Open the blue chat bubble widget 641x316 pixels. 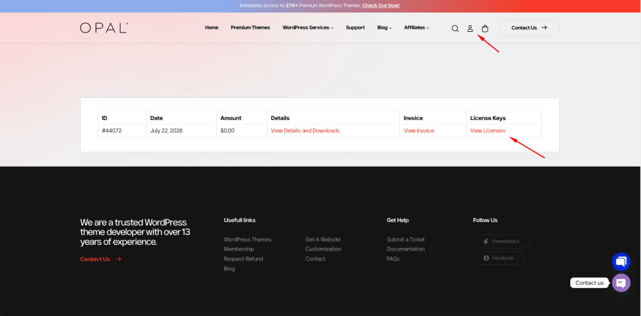[x=621, y=262]
